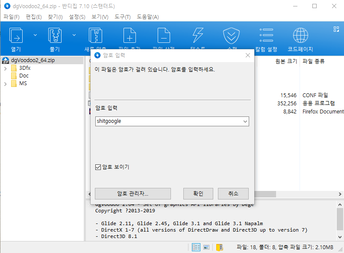Open the Find (찾기) menu

[x=55, y=17]
